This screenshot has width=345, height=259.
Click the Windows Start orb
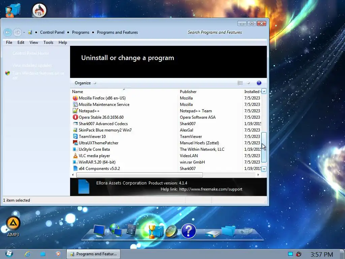(9, 254)
